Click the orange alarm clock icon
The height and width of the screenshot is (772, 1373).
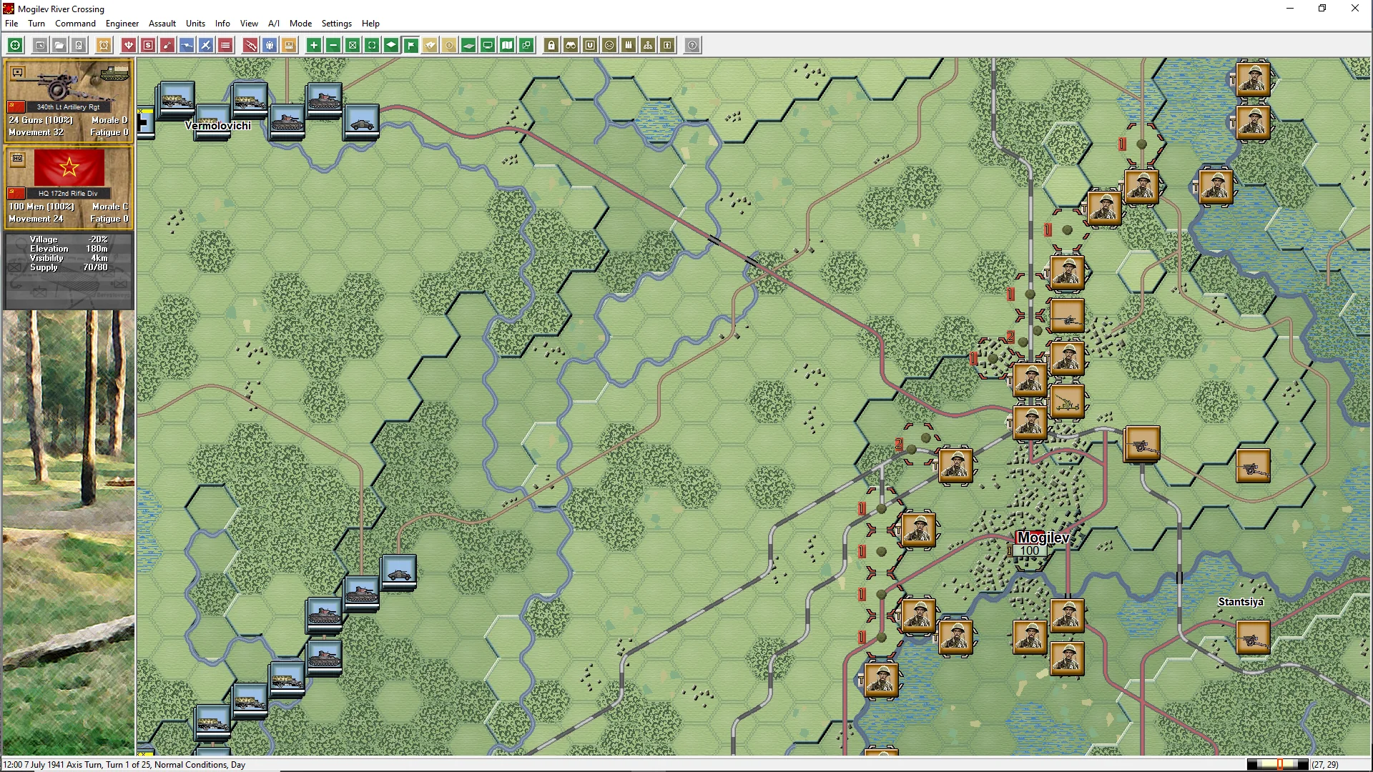[x=104, y=46]
